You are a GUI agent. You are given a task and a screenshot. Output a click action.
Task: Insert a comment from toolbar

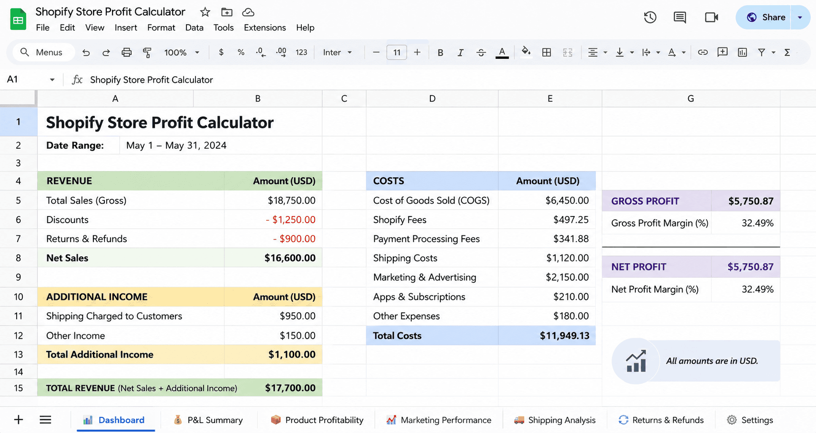click(723, 52)
